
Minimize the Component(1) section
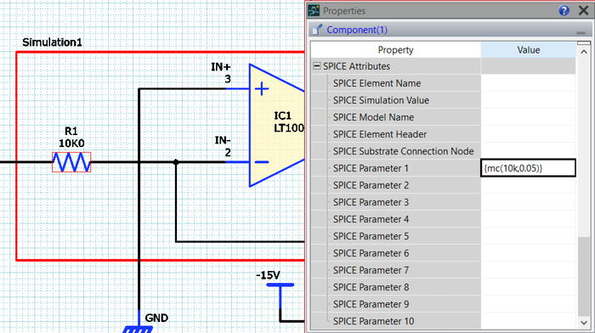pos(581,33)
